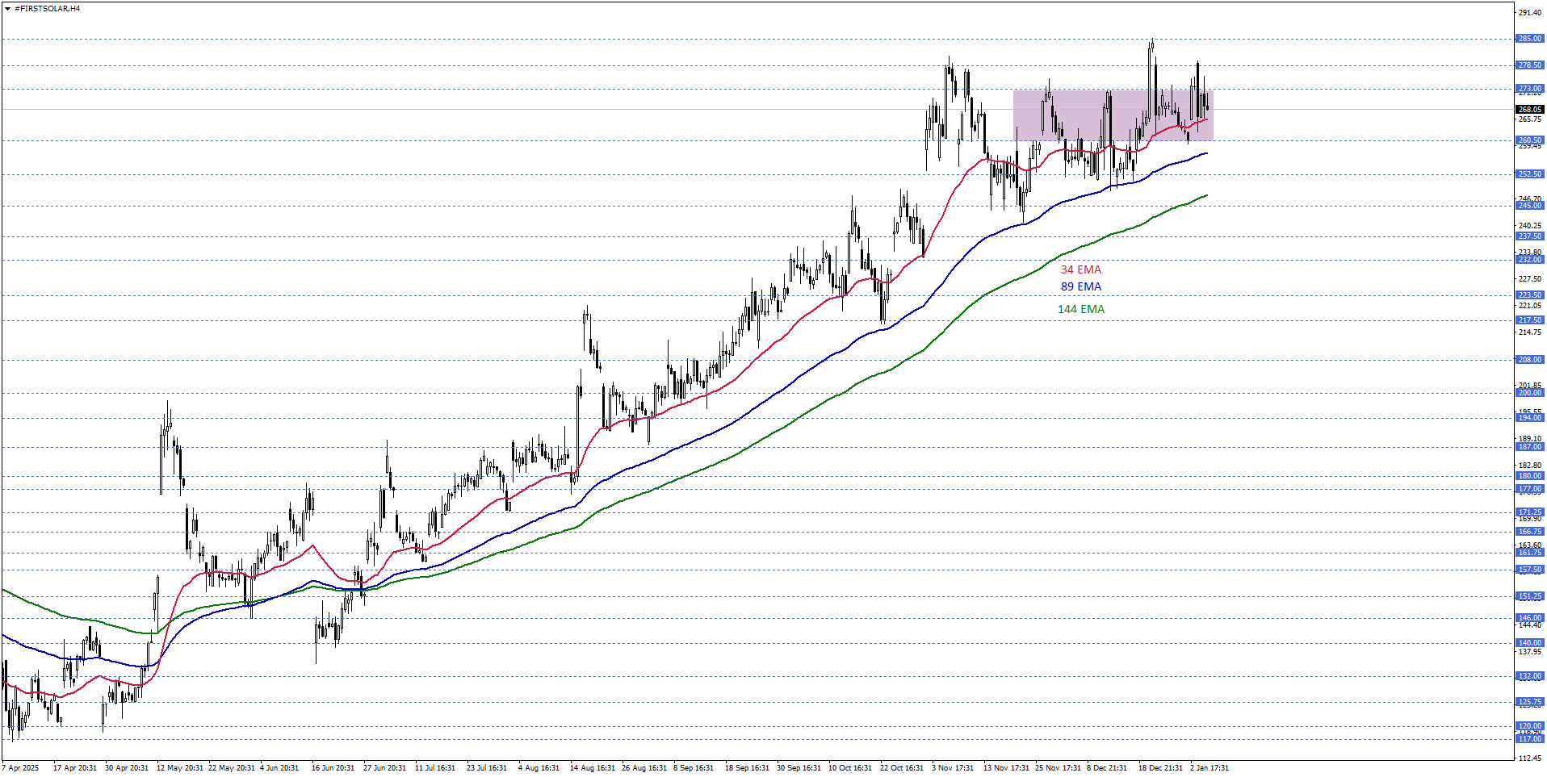
Task: Click the 2 Jan 17:31 date label
Action: (1210, 768)
